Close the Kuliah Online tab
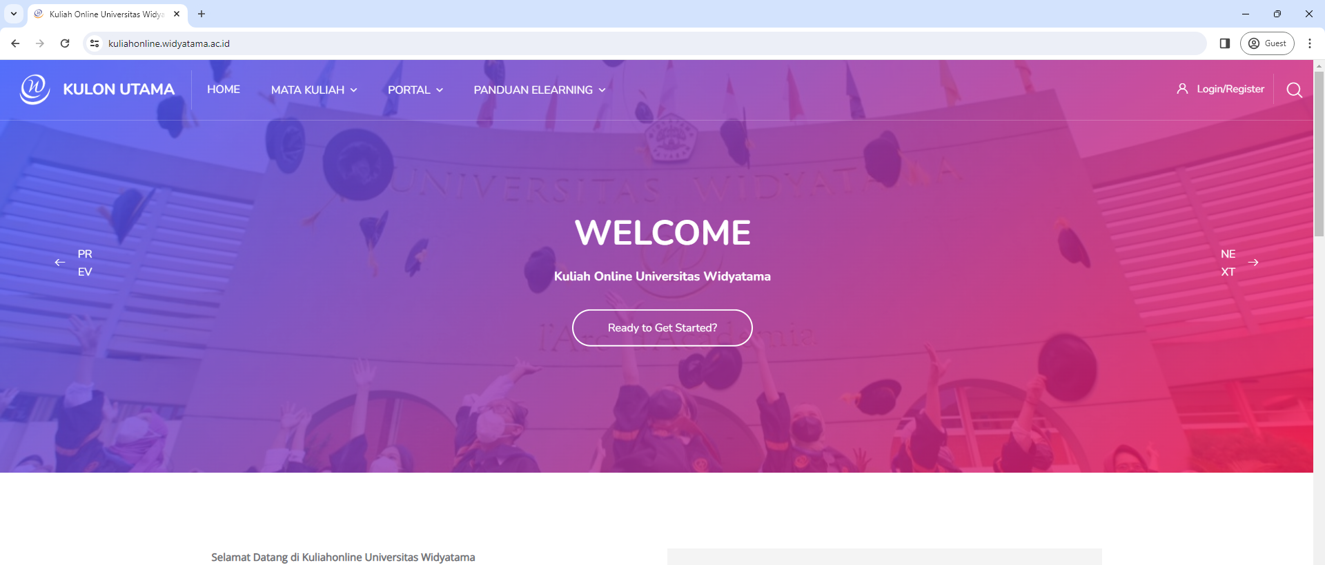Screen dimensions: 1325x565 (177, 14)
